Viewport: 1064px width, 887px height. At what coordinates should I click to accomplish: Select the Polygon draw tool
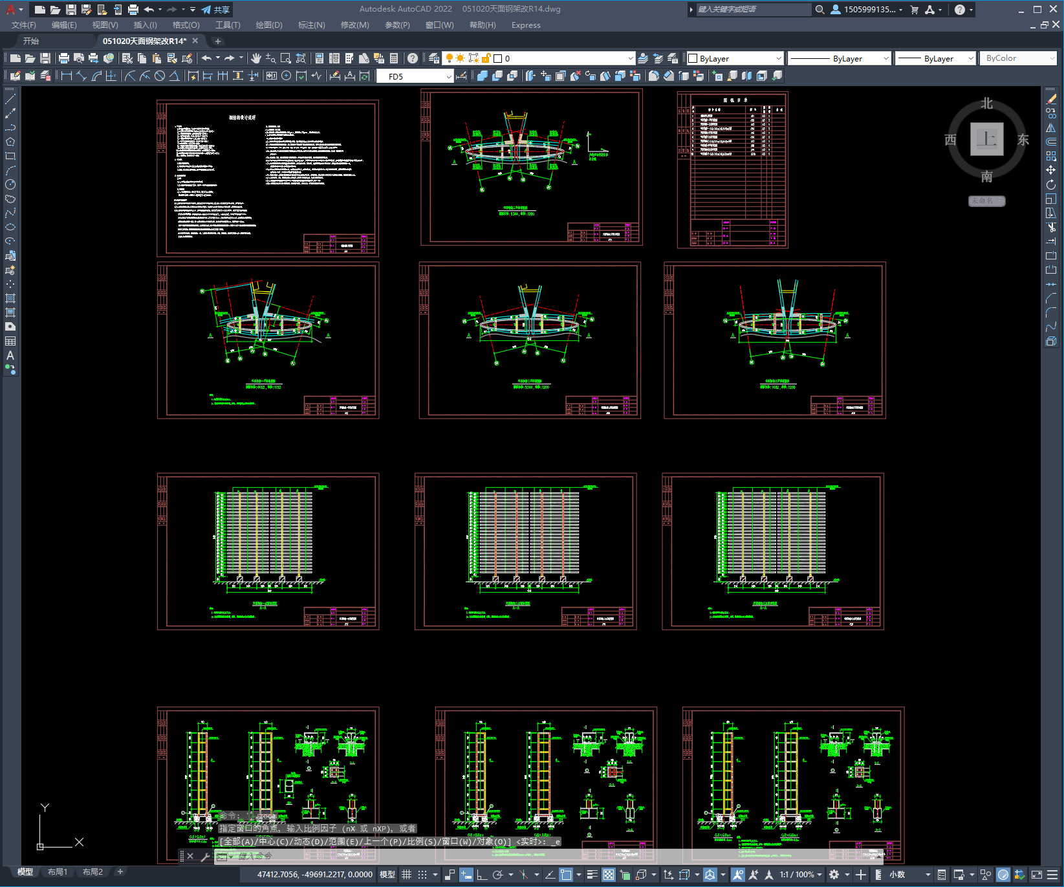[10, 142]
